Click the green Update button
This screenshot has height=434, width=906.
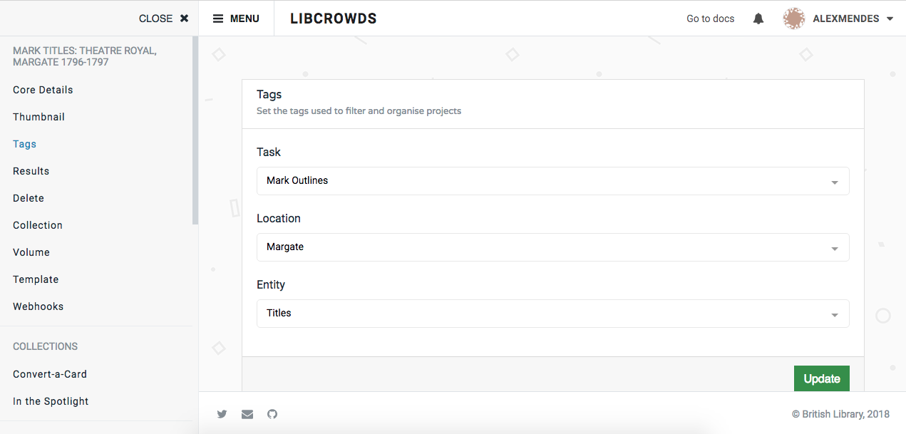point(821,378)
